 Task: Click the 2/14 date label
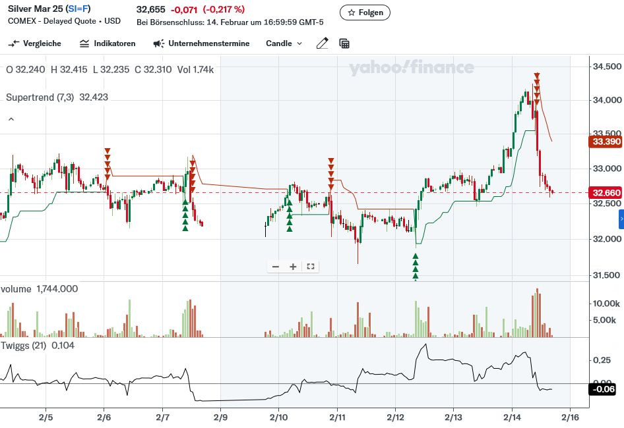point(512,417)
